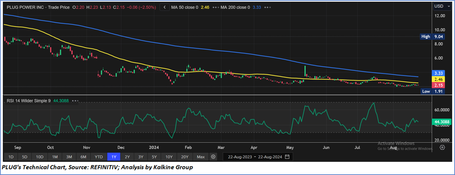Collapse the indicator legend with the left chevron
455x175 pixels.
pyautogui.click(x=164, y=7)
